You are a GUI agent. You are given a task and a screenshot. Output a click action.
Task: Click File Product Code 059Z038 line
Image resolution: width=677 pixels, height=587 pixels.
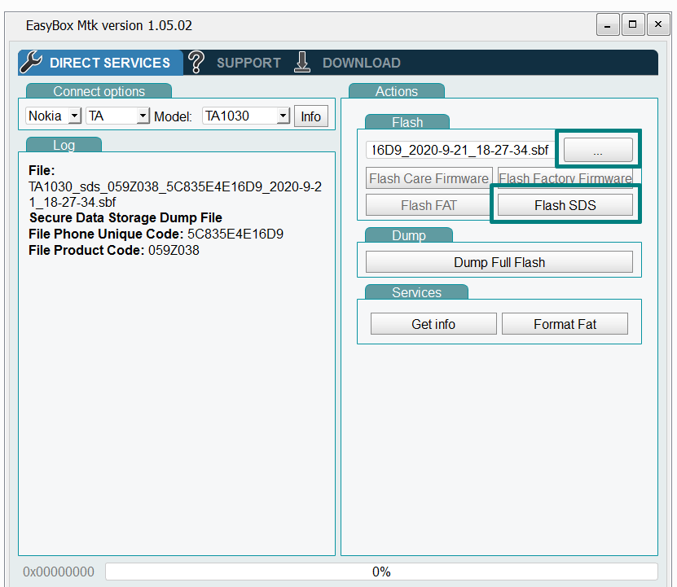[x=114, y=250]
